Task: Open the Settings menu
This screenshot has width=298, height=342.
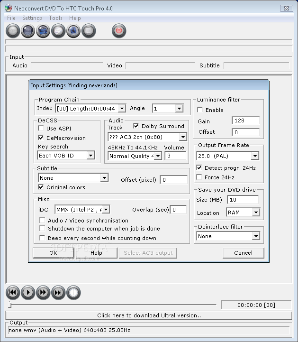Action: tap(32, 18)
